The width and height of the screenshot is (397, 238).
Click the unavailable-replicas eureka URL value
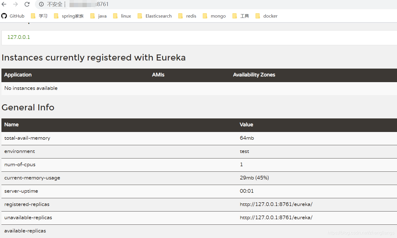coord(276,218)
